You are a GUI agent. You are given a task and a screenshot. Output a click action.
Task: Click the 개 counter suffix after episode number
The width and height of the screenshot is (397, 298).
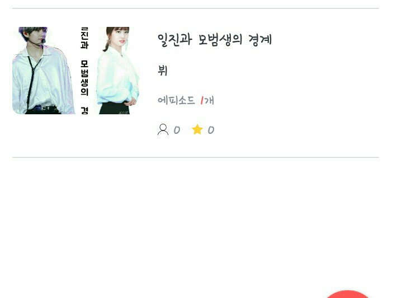click(209, 101)
